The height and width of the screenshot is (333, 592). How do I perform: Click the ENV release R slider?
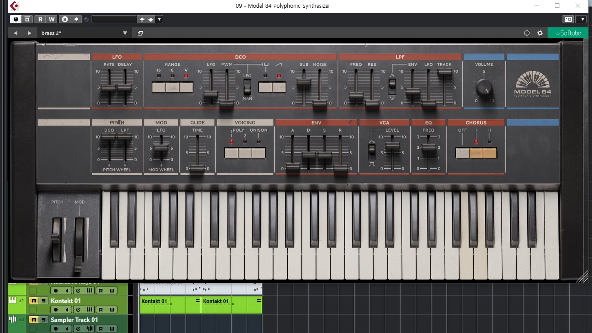[340, 168]
